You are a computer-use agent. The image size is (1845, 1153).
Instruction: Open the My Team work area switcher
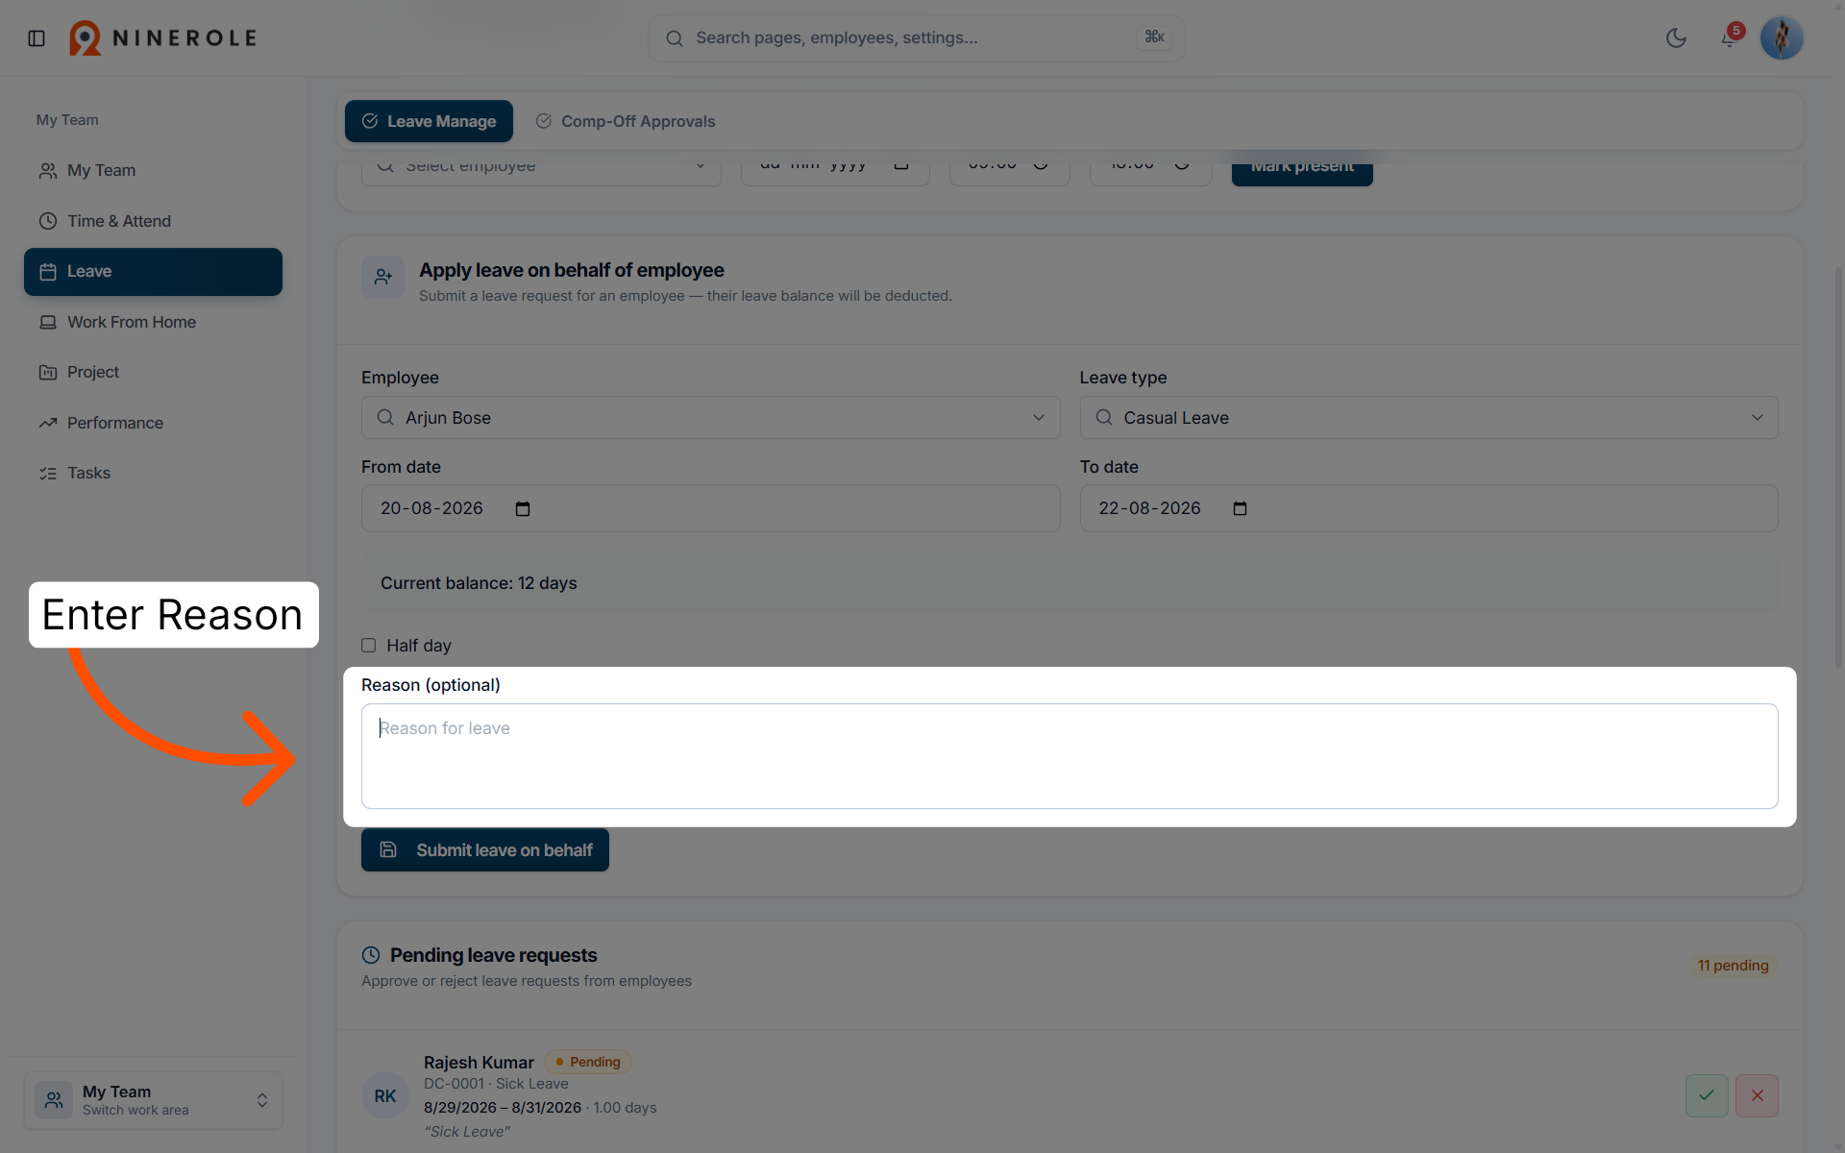153,1100
